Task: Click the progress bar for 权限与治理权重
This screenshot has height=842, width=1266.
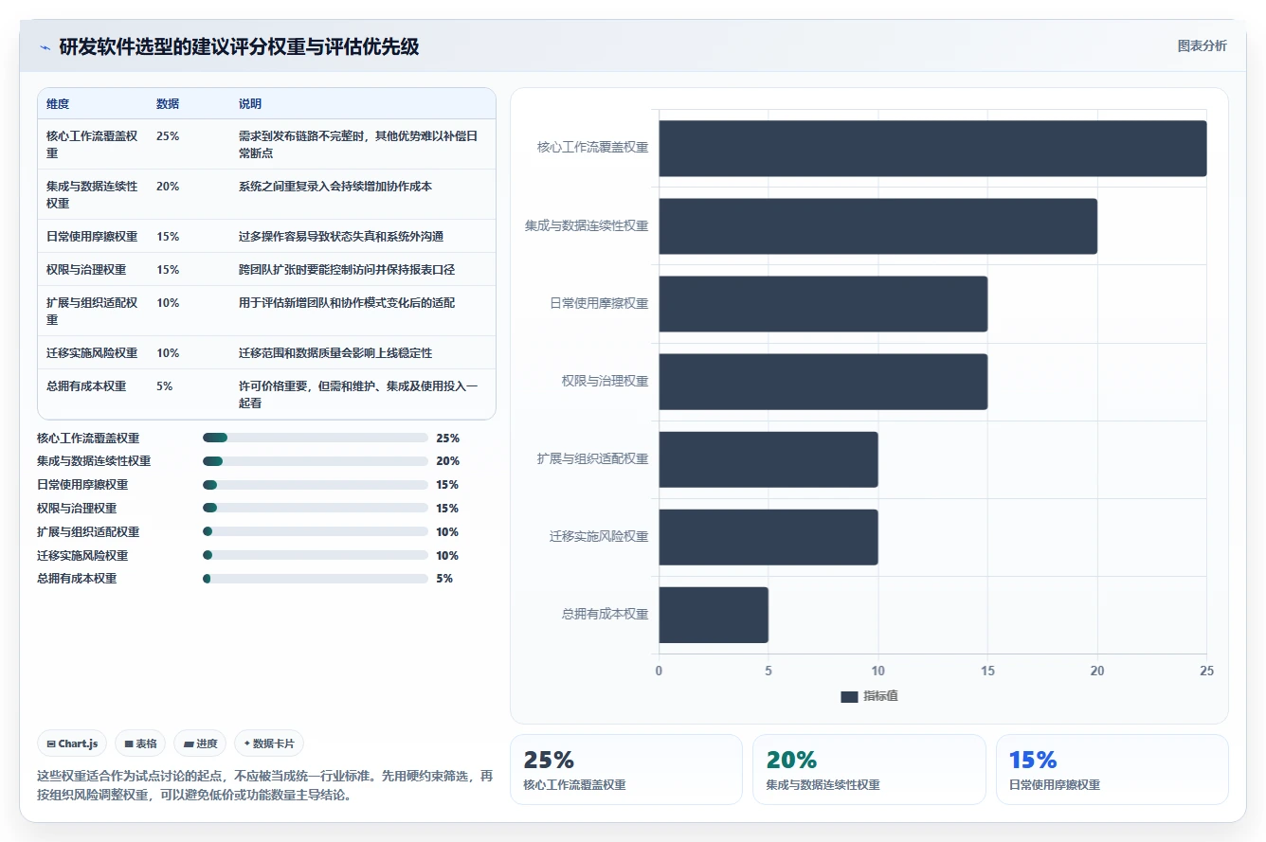Action: (x=316, y=509)
